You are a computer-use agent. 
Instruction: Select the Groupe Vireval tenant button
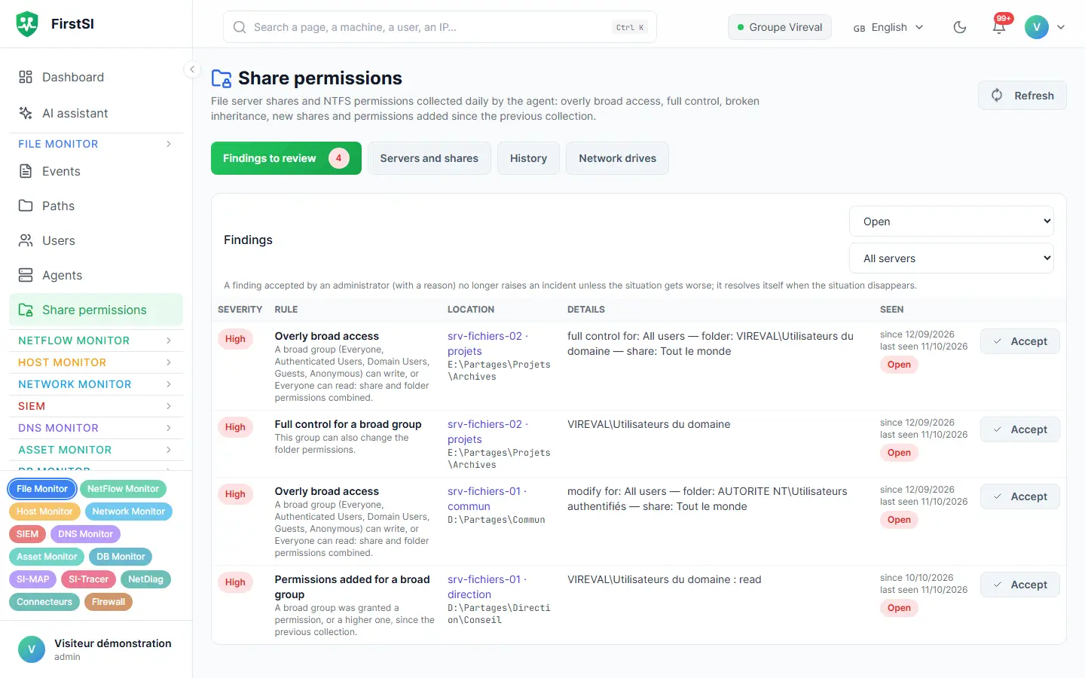[x=780, y=27]
